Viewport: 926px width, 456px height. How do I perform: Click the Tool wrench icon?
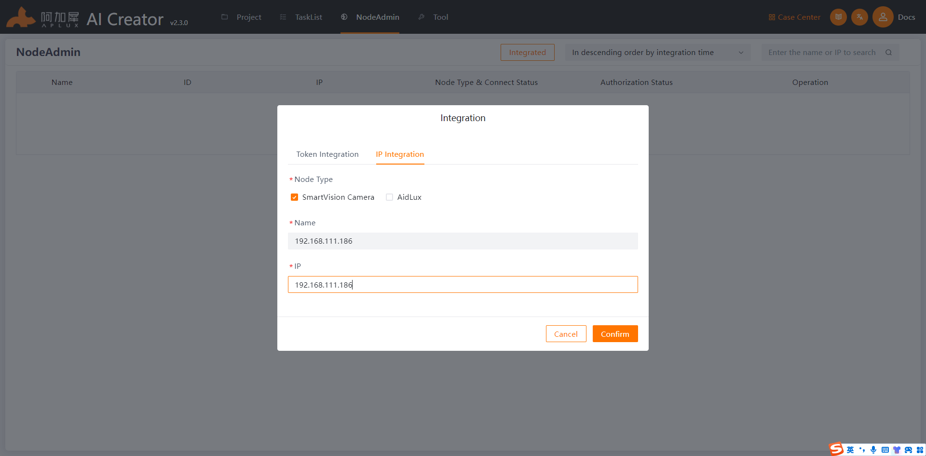422,17
